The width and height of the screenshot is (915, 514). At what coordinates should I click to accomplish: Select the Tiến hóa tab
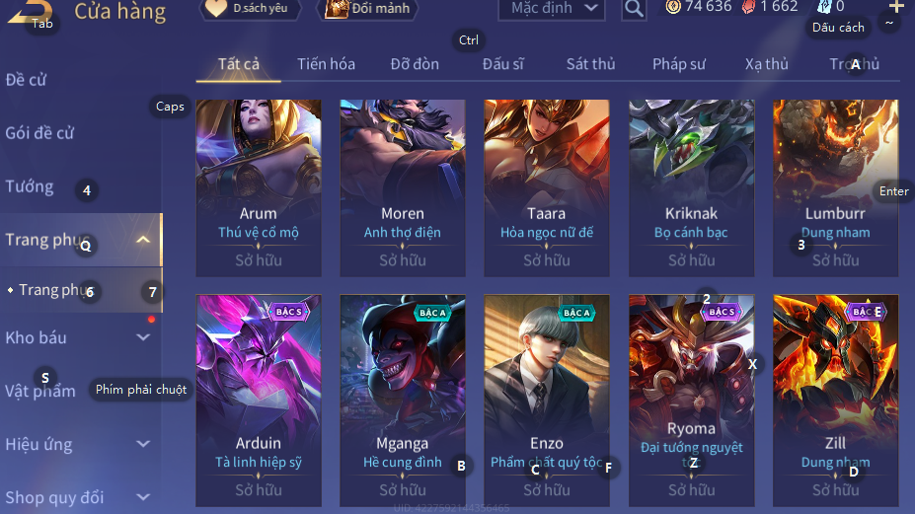tap(326, 64)
